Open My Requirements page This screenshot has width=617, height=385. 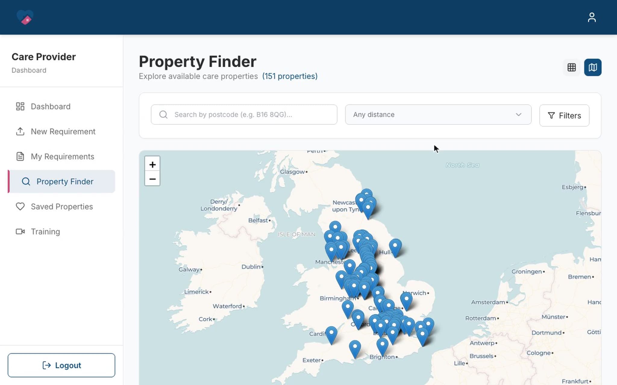point(61,156)
